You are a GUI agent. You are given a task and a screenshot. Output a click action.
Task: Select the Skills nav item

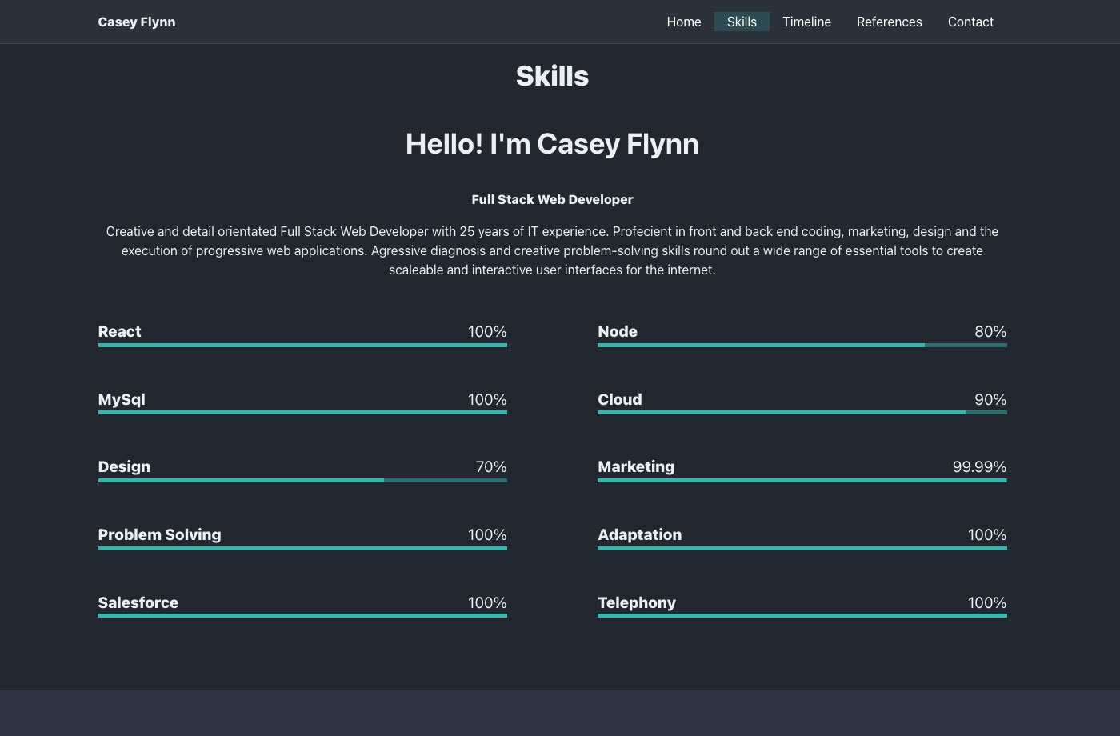742,22
